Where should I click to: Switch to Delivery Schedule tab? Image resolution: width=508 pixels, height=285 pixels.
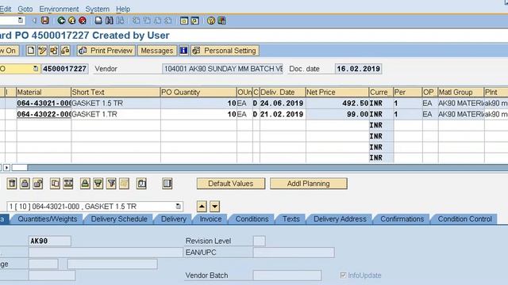pyautogui.click(x=119, y=218)
